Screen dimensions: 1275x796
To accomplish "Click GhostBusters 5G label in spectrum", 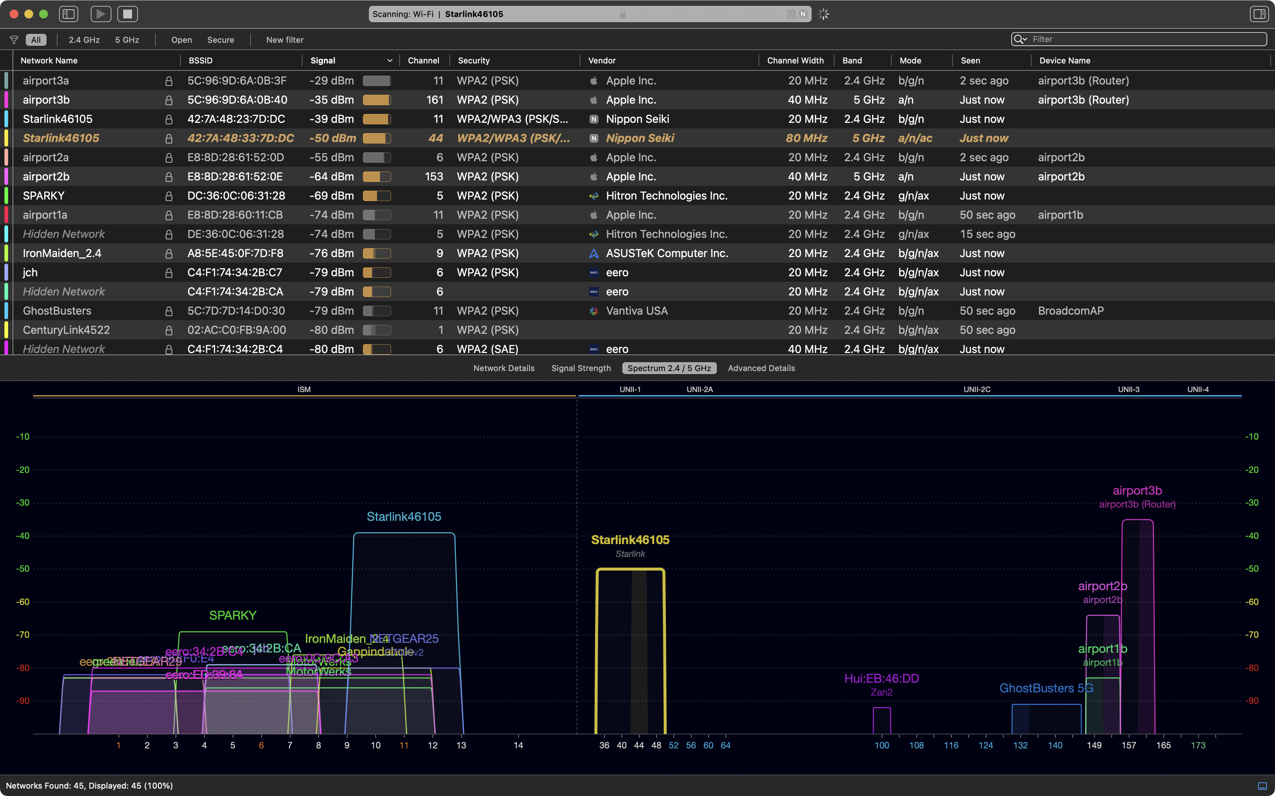I will click(x=1046, y=688).
